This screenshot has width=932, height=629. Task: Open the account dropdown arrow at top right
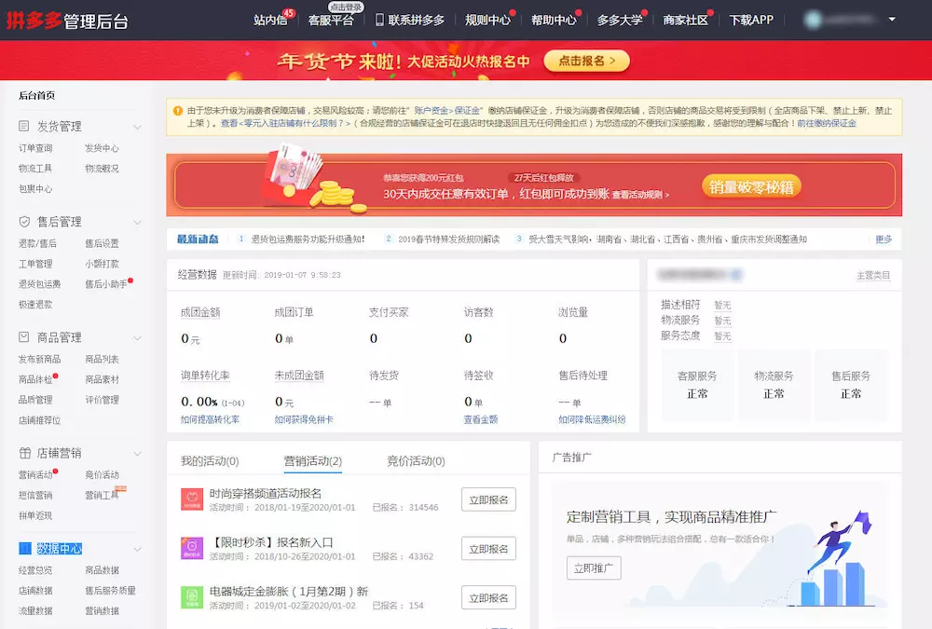[892, 20]
